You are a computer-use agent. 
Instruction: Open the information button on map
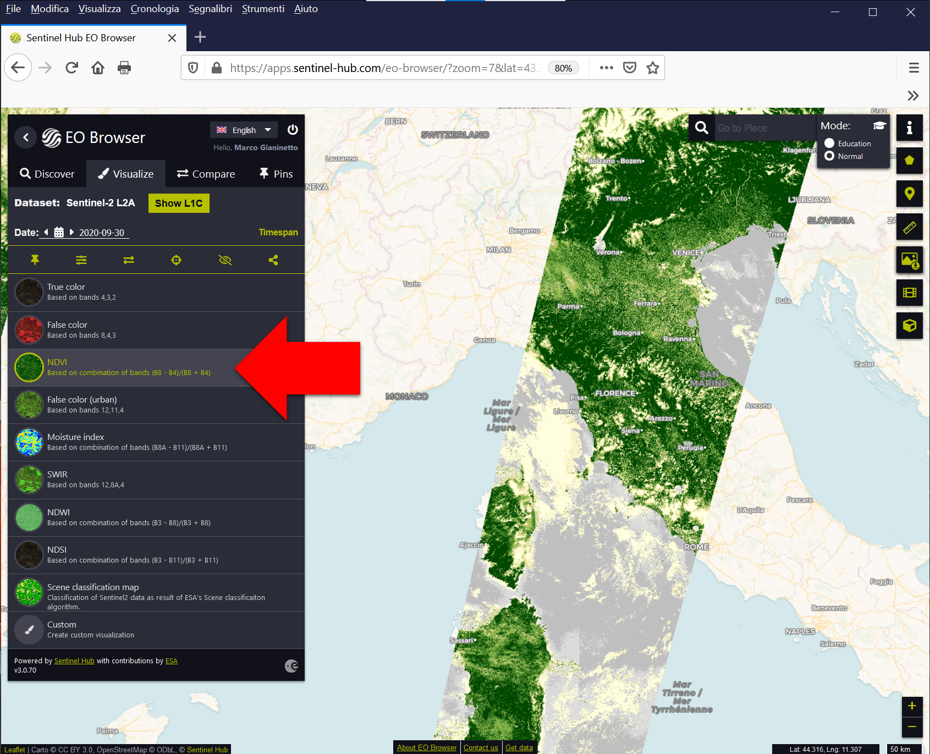[910, 128]
